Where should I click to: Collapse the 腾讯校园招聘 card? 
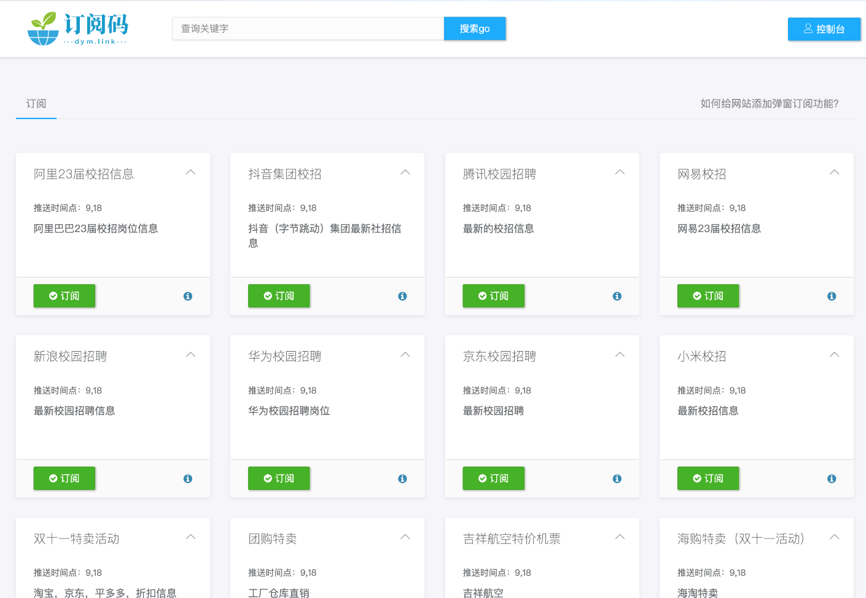coord(620,173)
